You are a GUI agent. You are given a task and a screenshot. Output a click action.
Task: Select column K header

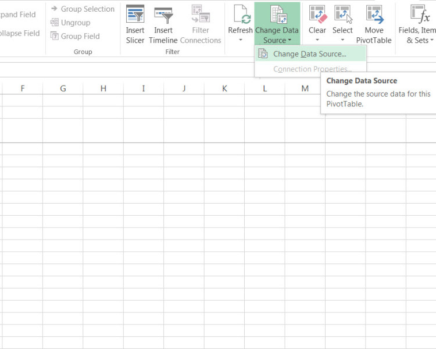224,88
